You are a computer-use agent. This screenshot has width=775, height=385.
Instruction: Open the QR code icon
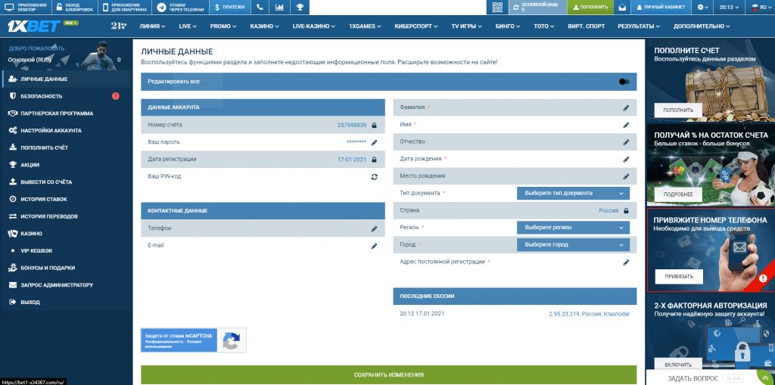[497, 8]
